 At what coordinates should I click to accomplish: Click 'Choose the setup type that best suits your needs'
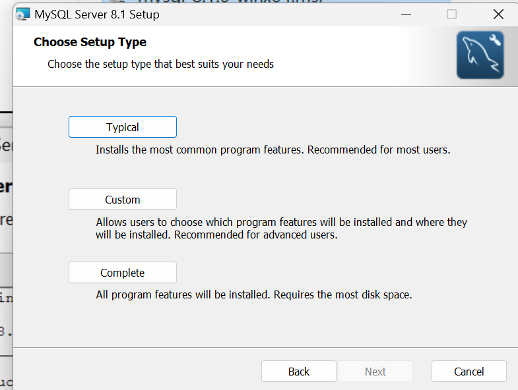(x=160, y=64)
